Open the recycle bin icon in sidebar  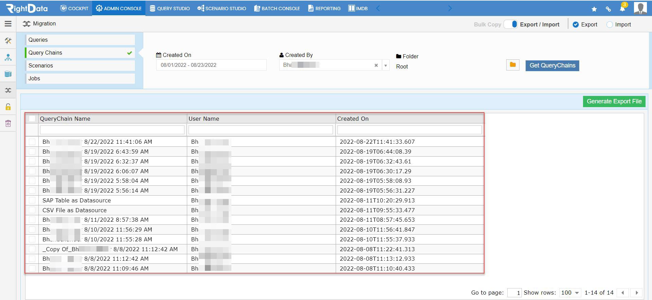point(8,123)
